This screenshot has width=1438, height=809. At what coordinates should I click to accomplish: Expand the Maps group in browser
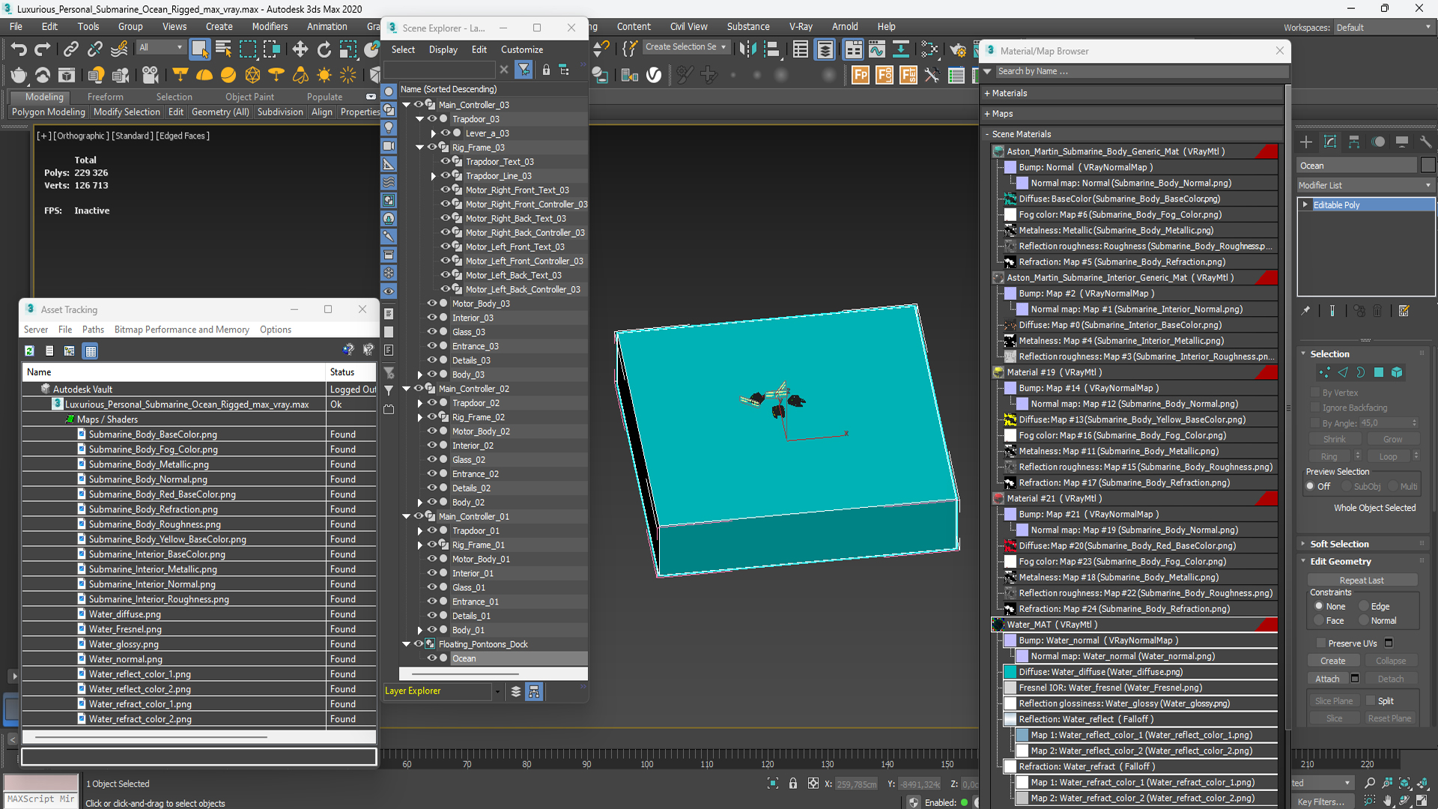pos(987,114)
